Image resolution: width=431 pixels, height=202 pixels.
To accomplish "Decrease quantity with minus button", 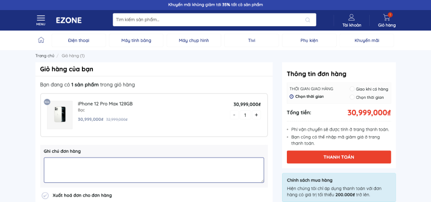I will tap(234, 115).
